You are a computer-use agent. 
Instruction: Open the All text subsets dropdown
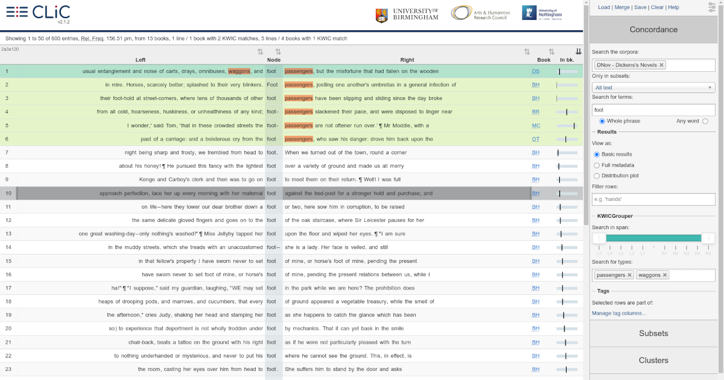(654, 87)
